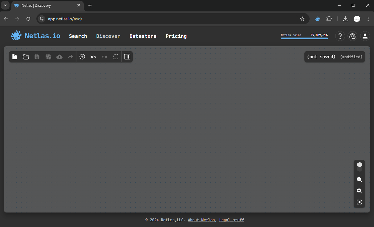Save the current graph
The height and width of the screenshot is (227, 374).
tap(37, 57)
